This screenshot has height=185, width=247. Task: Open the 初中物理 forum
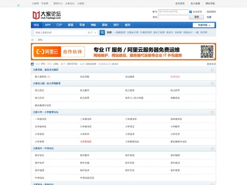point(175,155)
